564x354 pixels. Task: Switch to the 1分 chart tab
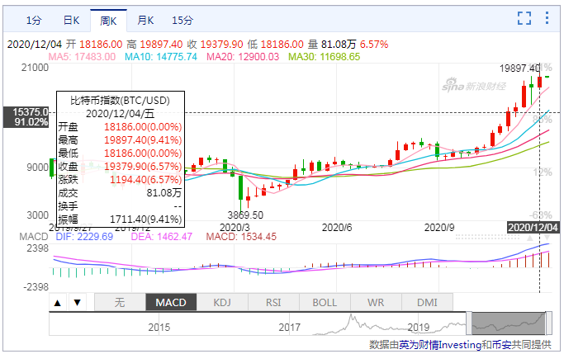[x=34, y=20]
